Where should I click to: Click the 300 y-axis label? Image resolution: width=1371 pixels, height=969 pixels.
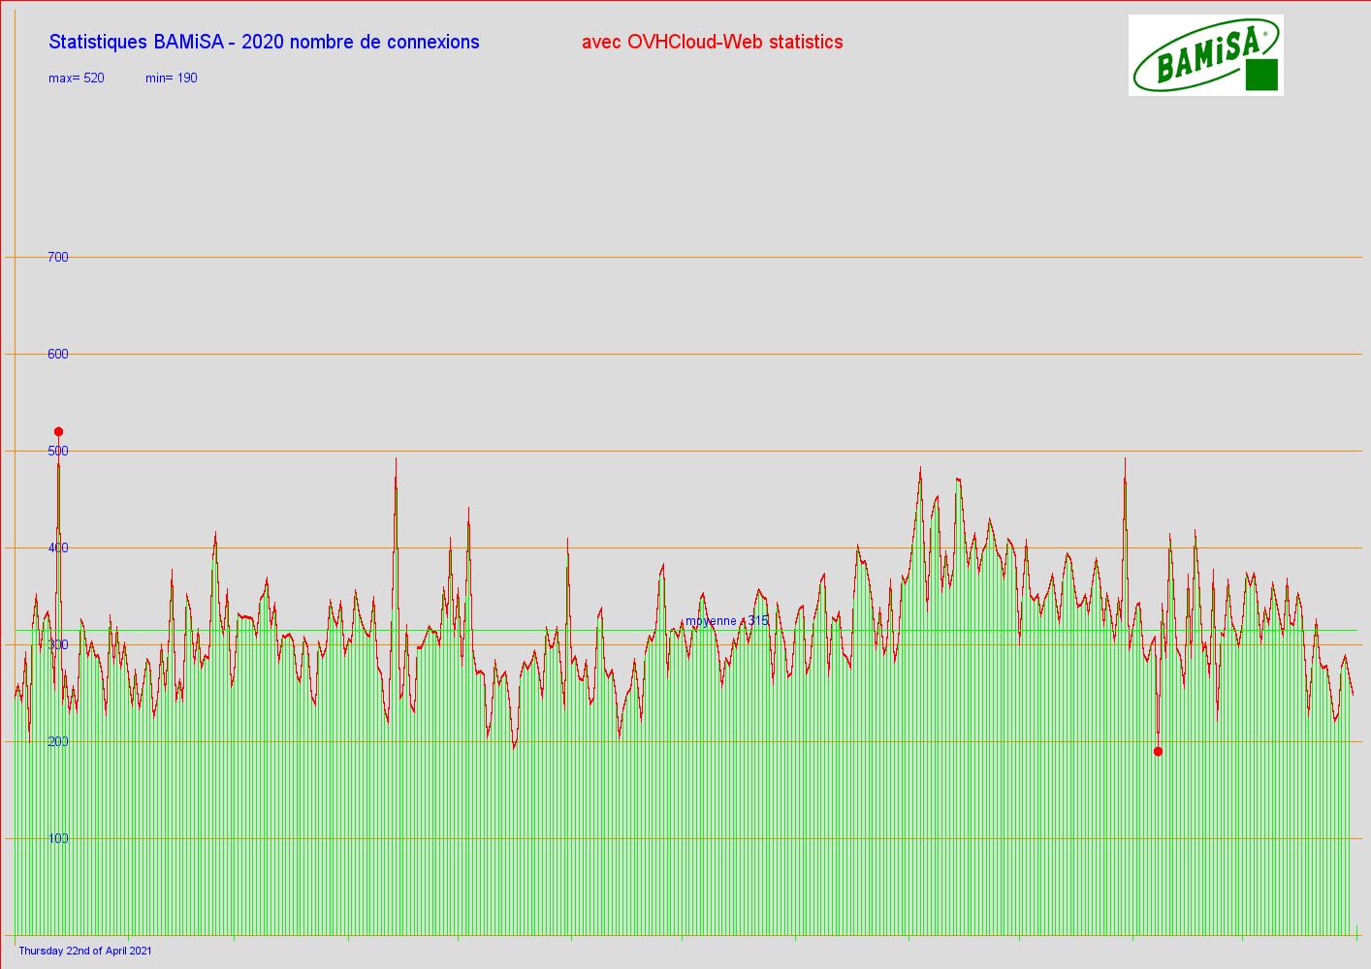click(58, 644)
